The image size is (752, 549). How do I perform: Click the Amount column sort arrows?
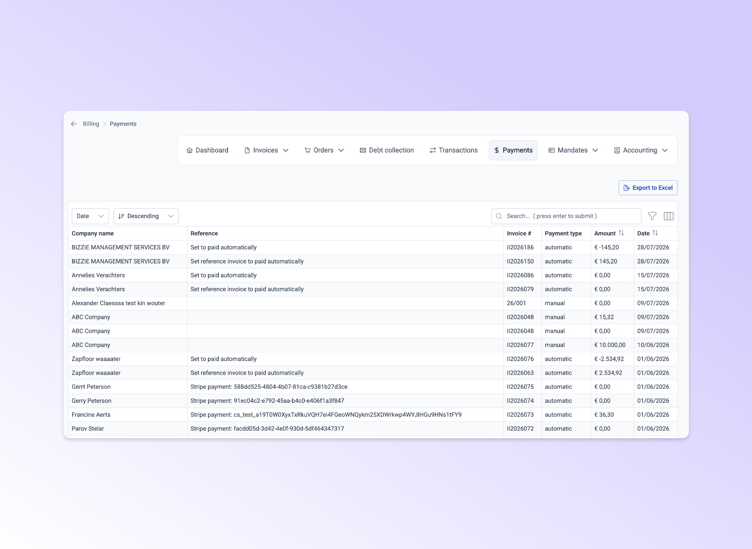tap(621, 233)
